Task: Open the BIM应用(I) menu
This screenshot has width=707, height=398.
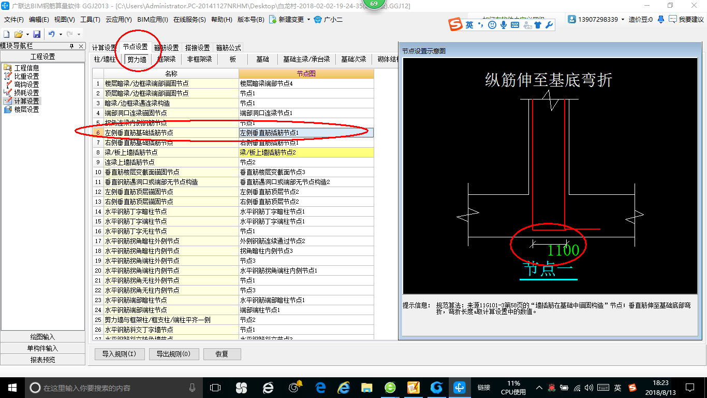Action: click(153, 20)
